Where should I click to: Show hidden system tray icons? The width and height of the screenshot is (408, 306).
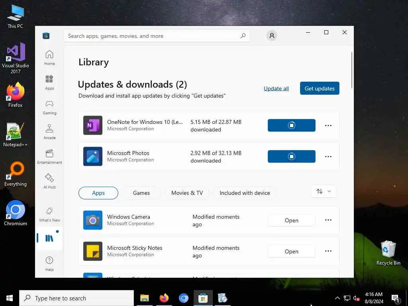coord(337,298)
